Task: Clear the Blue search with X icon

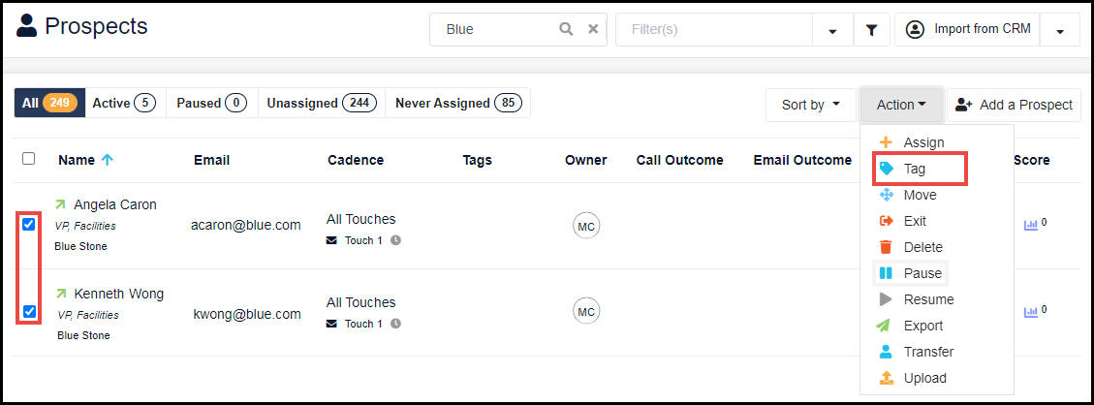Action: 592,29
